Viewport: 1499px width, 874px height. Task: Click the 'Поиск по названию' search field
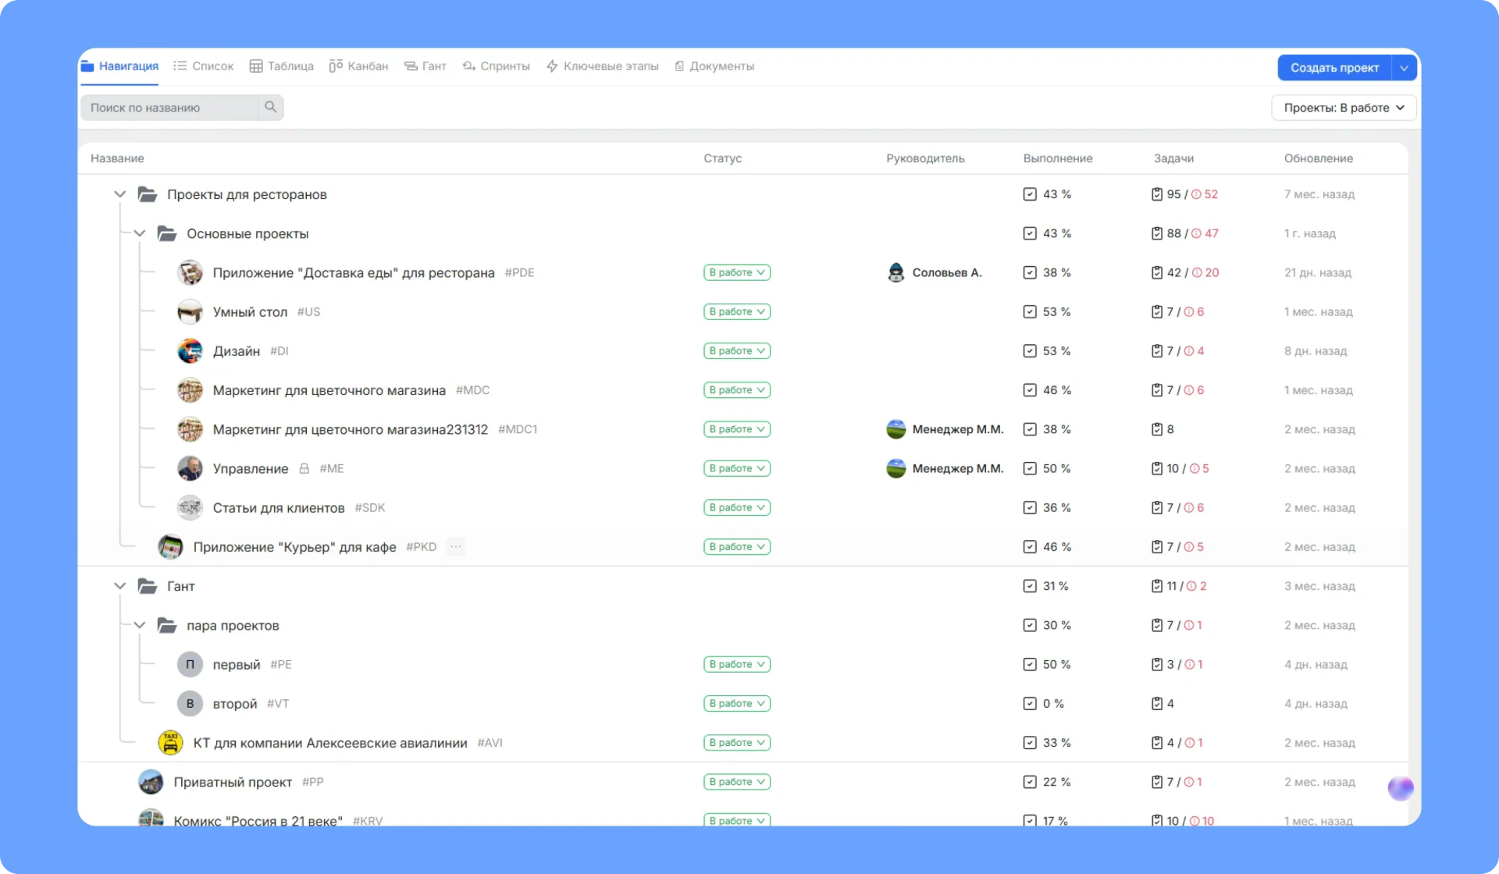click(169, 108)
